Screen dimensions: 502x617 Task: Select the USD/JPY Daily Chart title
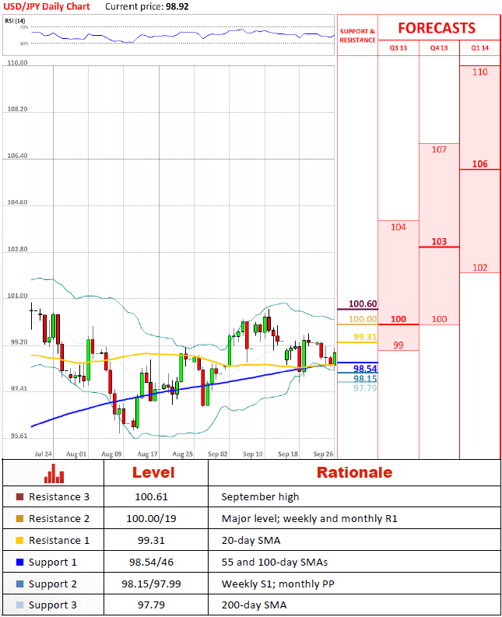(x=47, y=6)
